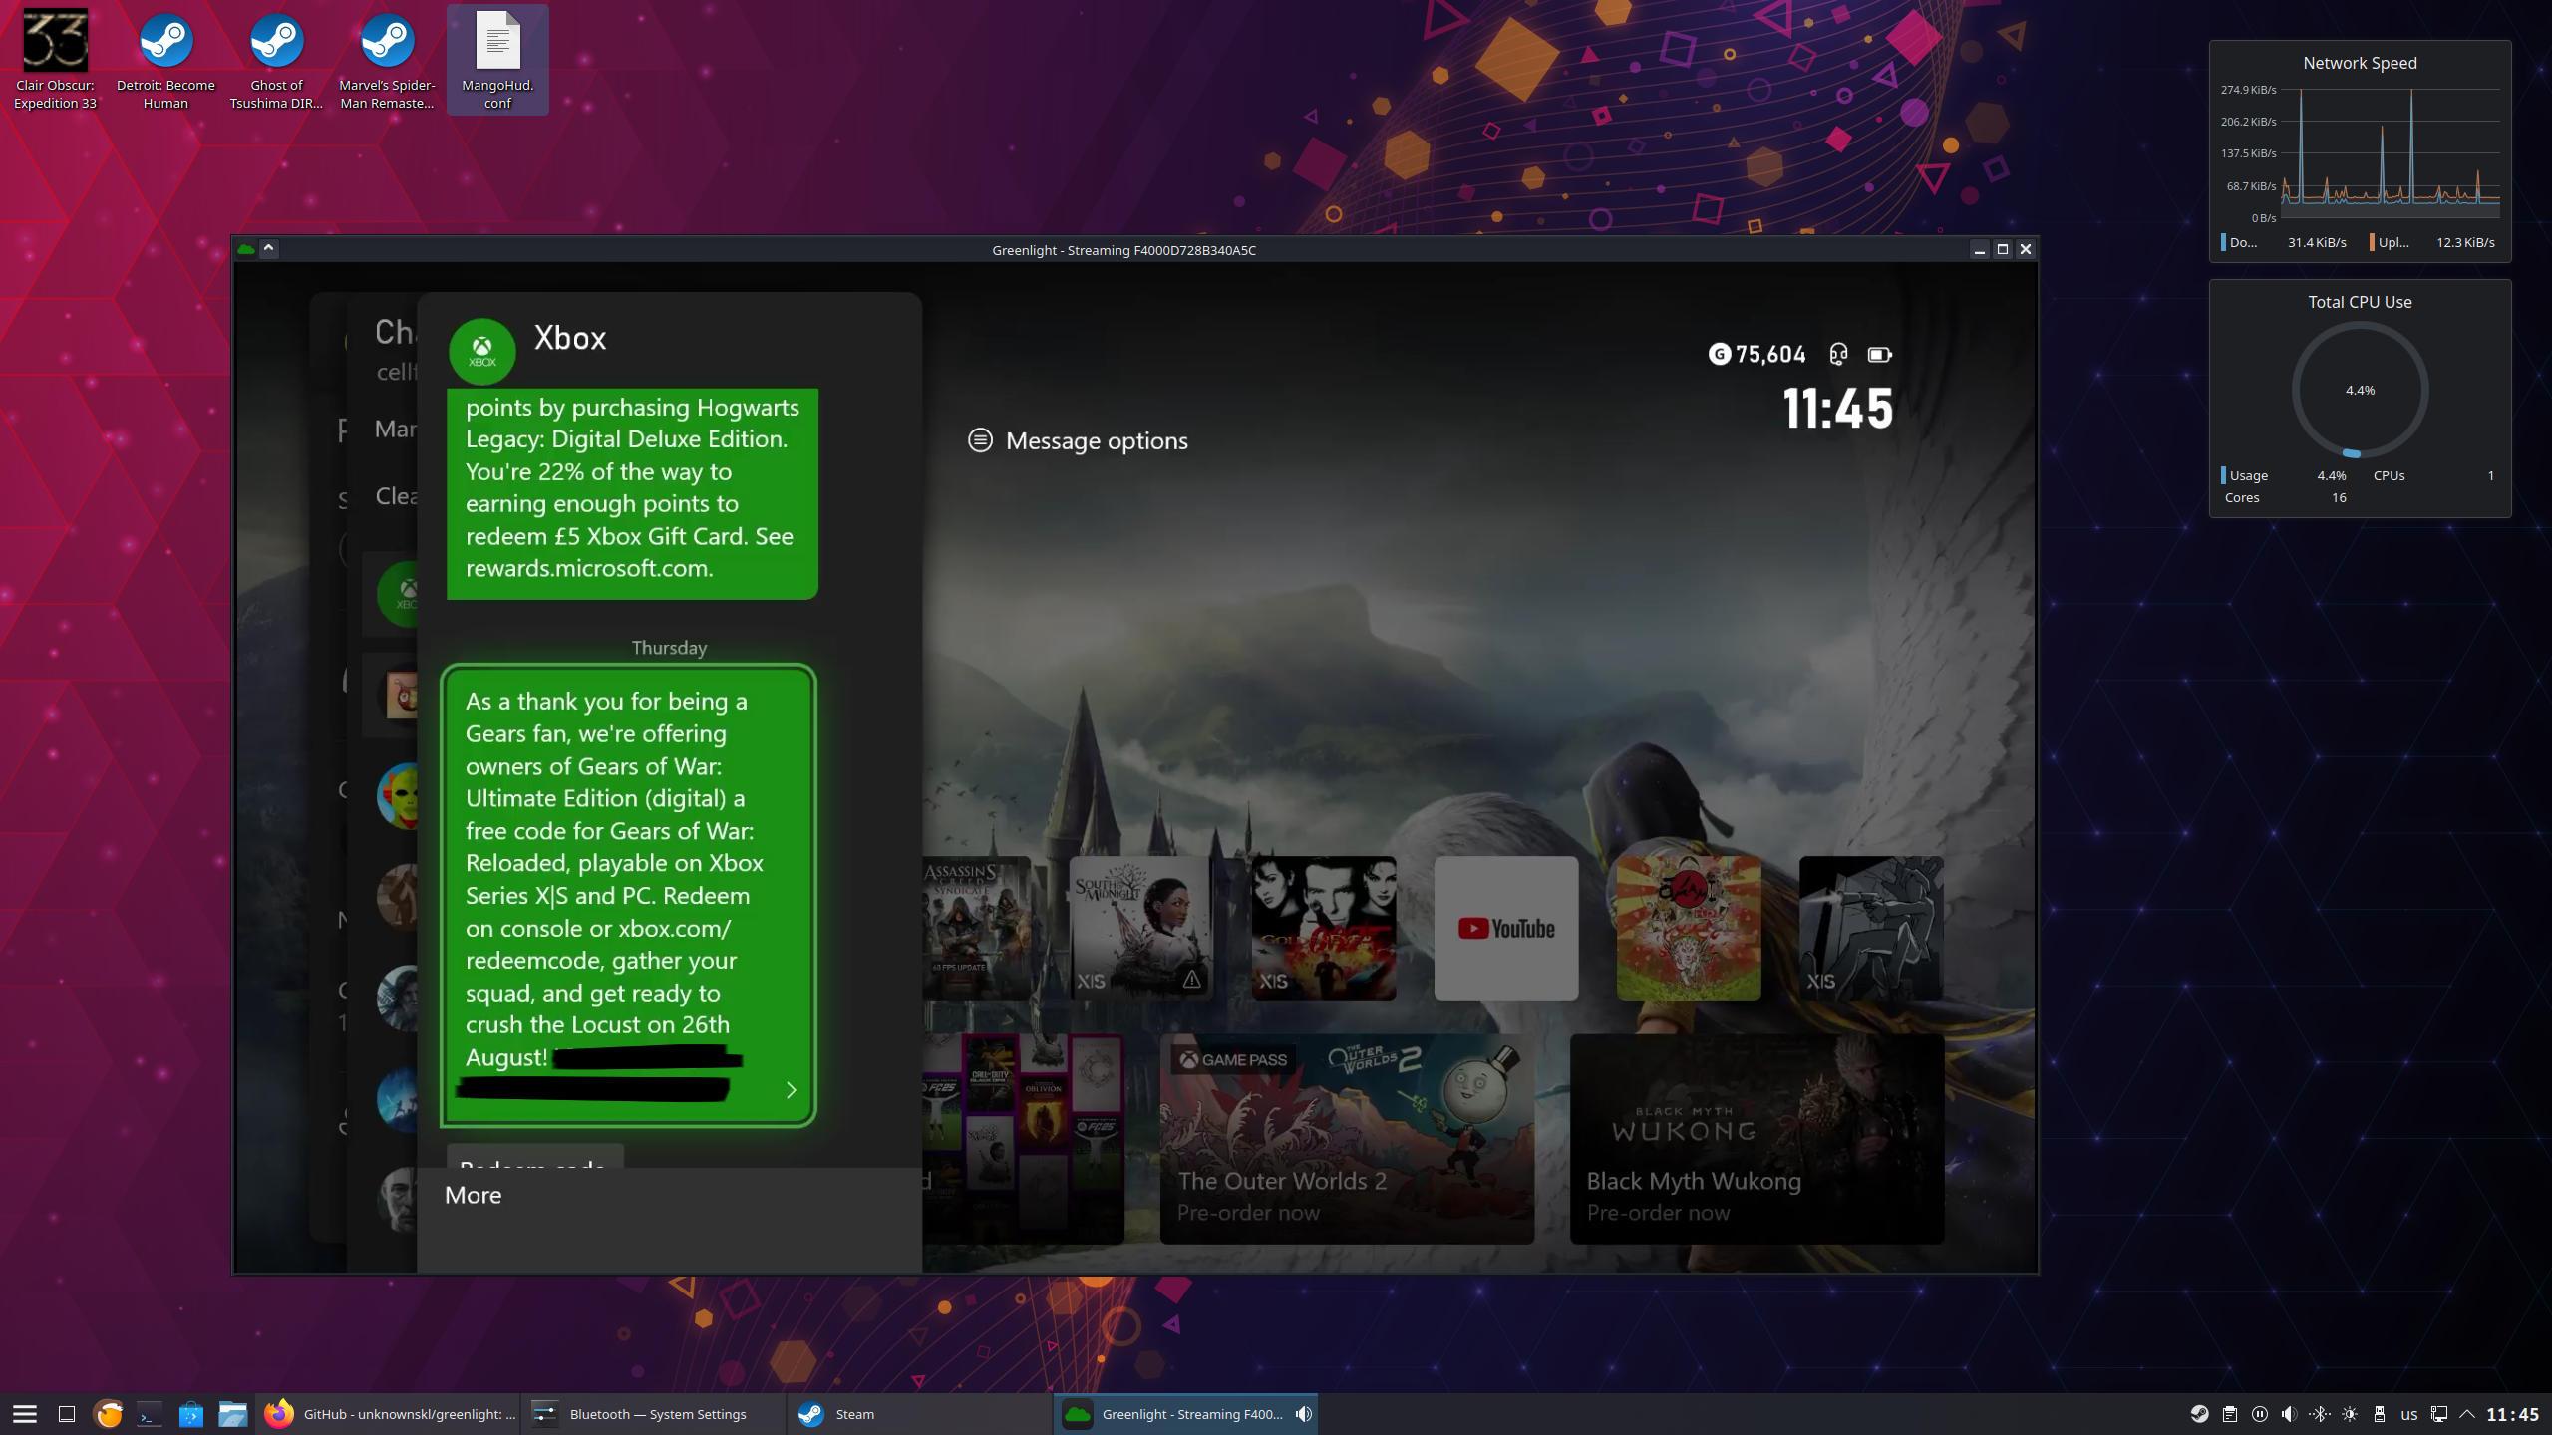Open Black Myth Wukong pre-order card
Viewport: 2552px width, 1435px height.
pyautogui.click(x=1756, y=1138)
